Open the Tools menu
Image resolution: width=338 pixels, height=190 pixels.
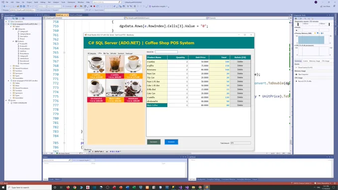pos(63,2)
